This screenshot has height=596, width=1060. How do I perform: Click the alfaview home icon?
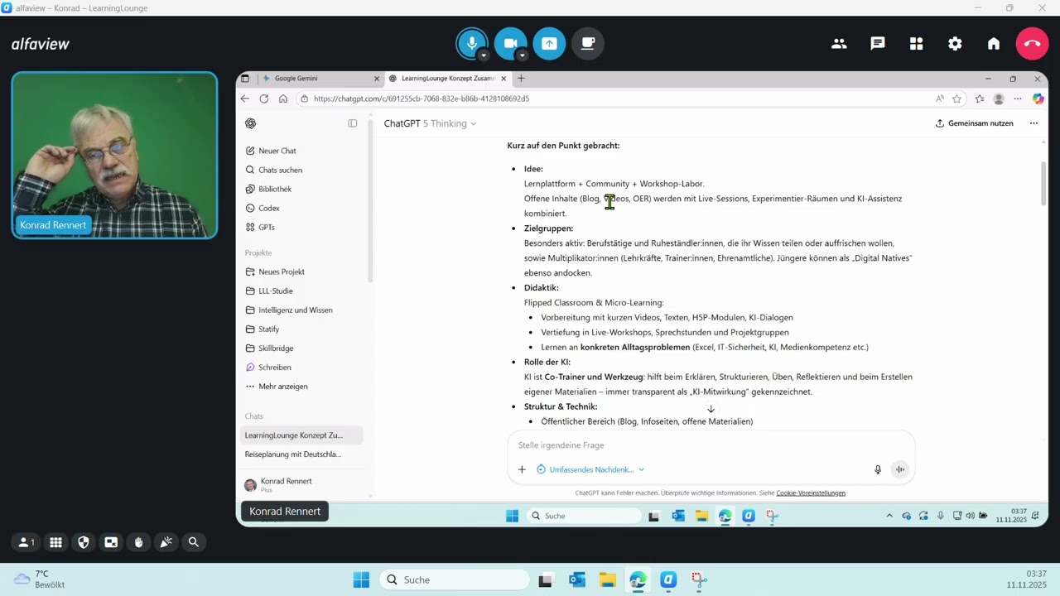[x=994, y=44]
